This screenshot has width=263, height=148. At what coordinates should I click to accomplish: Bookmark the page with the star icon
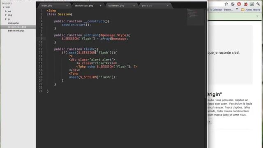click(226, 4)
